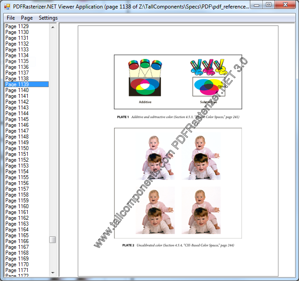Click the bottom-right baby photo

(201, 210)
